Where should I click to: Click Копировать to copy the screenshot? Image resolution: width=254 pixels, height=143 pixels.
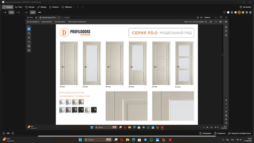point(205,133)
